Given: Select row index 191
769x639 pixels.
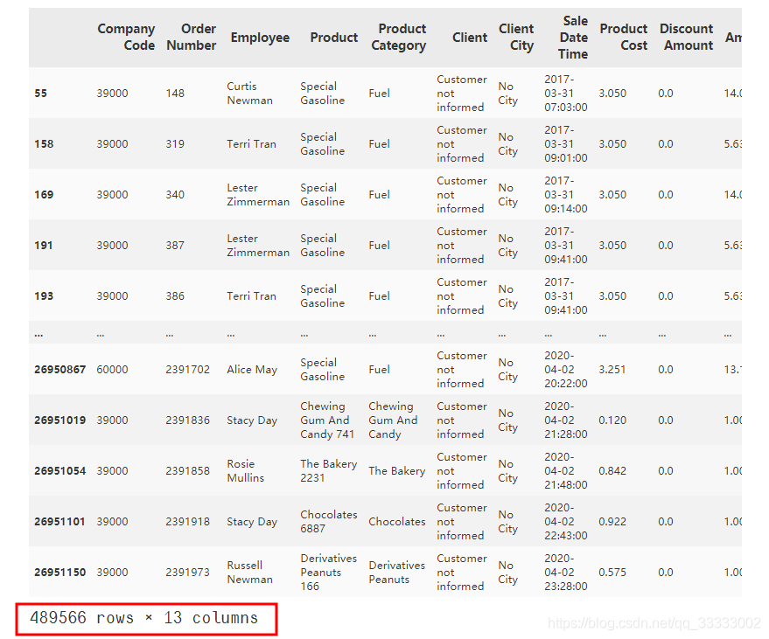Looking at the screenshot, I should click(x=43, y=246).
